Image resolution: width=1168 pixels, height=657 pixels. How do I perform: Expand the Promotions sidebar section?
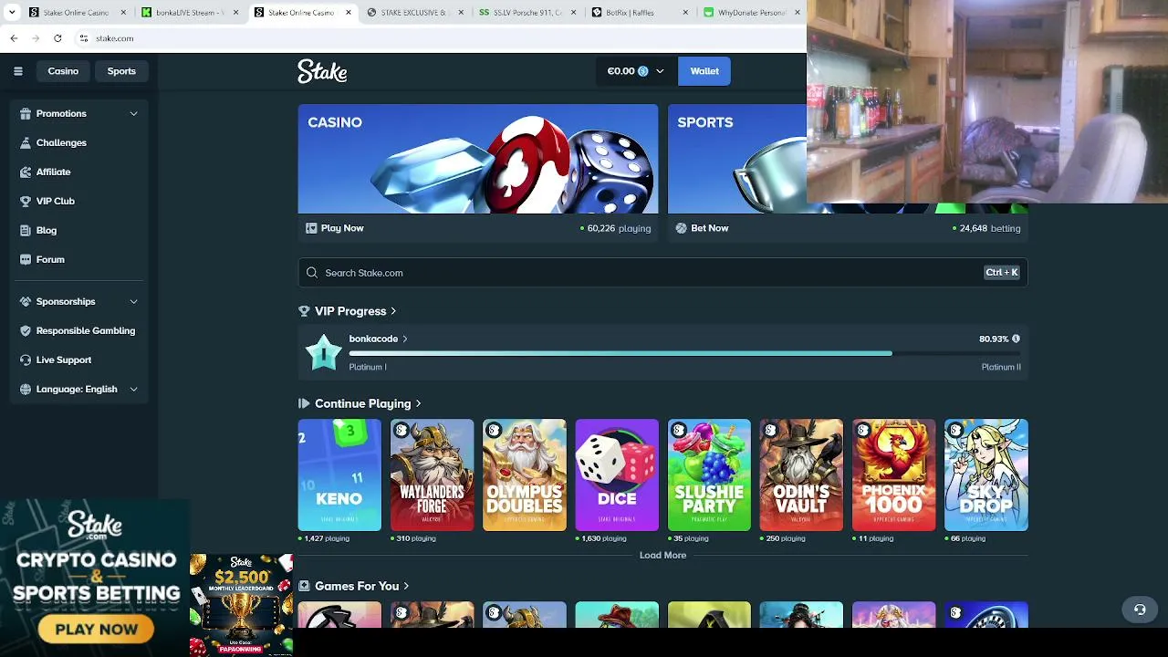point(133,113)
